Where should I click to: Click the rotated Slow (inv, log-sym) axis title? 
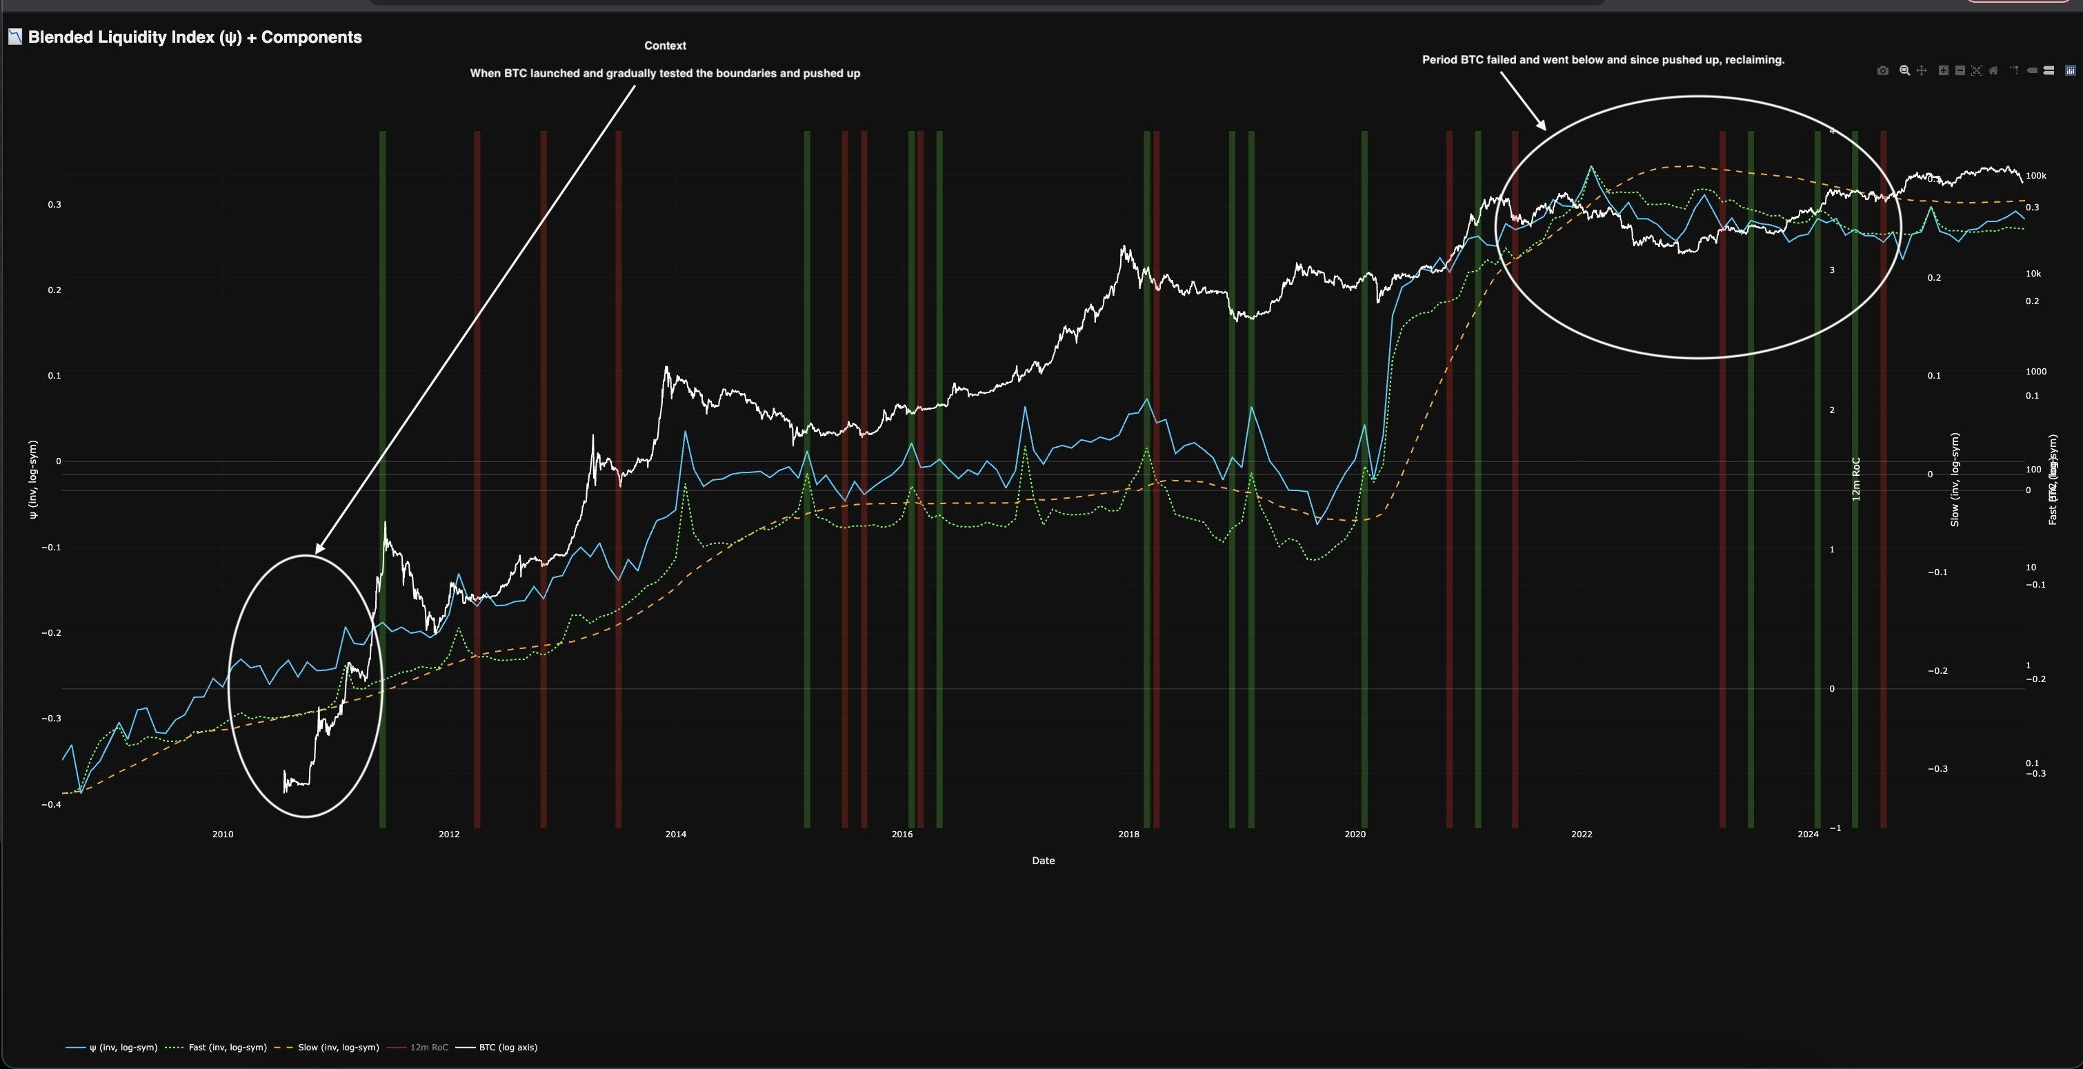pyautogui.click(x=1955, y=479)
